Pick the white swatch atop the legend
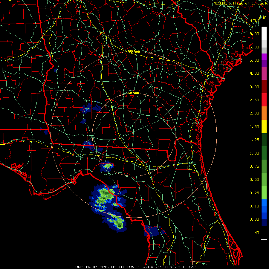The image size is (269, 269). pyautogui.click(x=264, y=33)
